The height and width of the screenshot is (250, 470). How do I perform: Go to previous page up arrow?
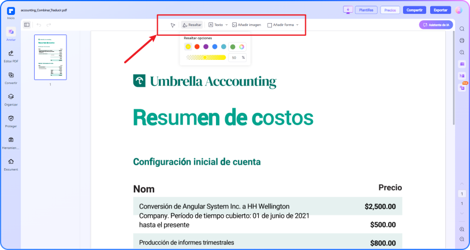point(462,184)
